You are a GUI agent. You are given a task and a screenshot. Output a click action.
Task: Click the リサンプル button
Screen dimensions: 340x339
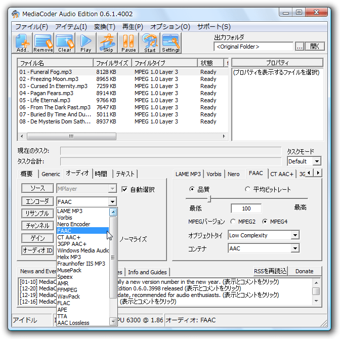pyautogui.click(x=37, y=214)
